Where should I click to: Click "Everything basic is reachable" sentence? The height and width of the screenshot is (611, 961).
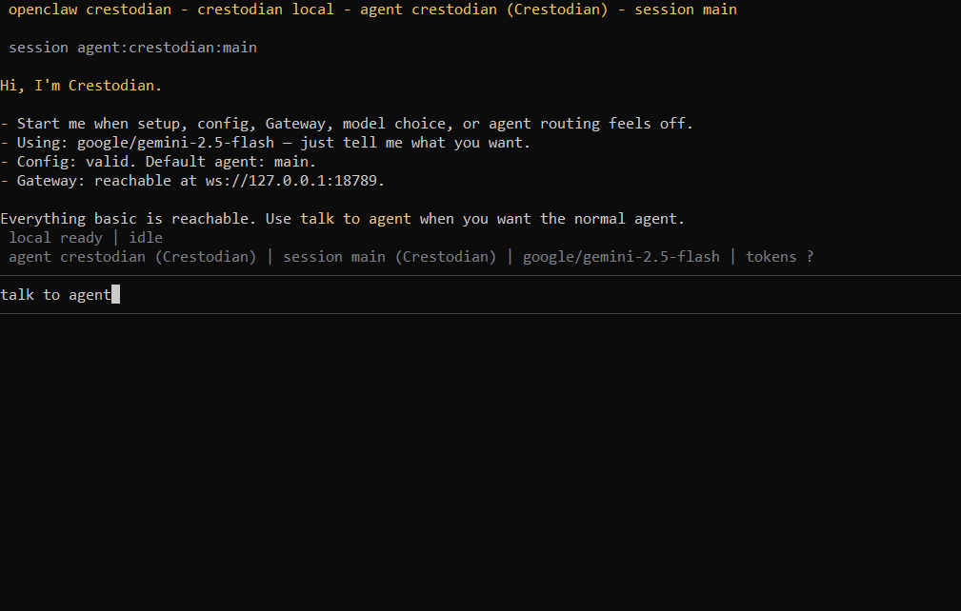coord(128,219)
